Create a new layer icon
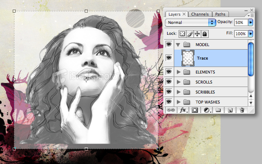Viewport: 262px width, 164px height. click(x=230, y=110)
